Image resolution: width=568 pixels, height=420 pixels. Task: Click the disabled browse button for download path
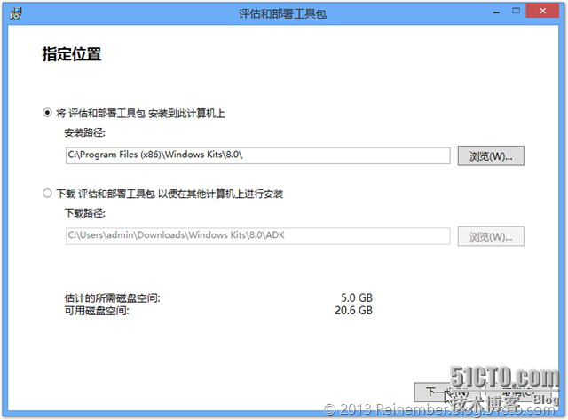(491, 236)
